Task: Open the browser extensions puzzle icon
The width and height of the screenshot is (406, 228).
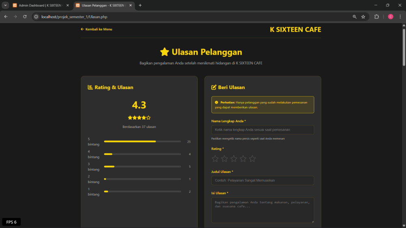Action: click(376, 17)
